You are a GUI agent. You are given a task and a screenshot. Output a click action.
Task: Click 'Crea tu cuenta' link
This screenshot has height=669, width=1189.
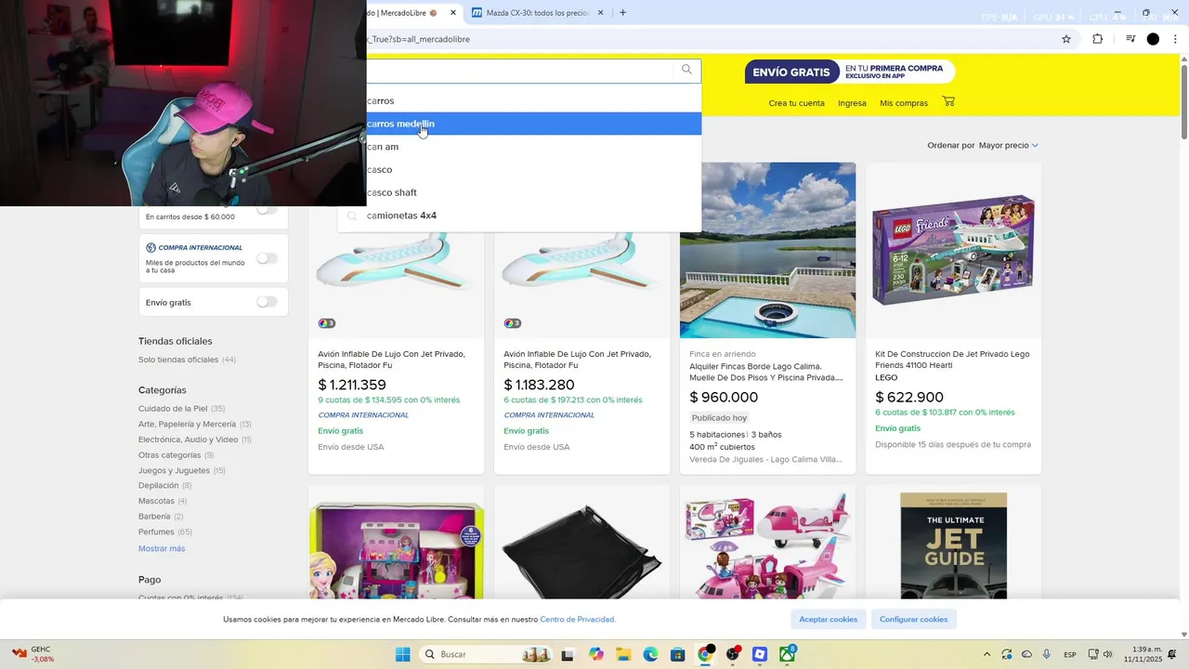[x=796, y=103]
